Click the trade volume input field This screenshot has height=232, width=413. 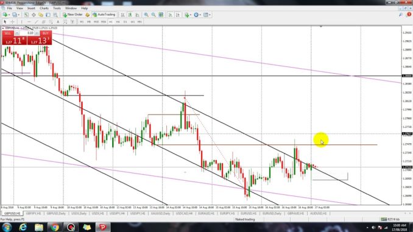(x=27, y=33)
